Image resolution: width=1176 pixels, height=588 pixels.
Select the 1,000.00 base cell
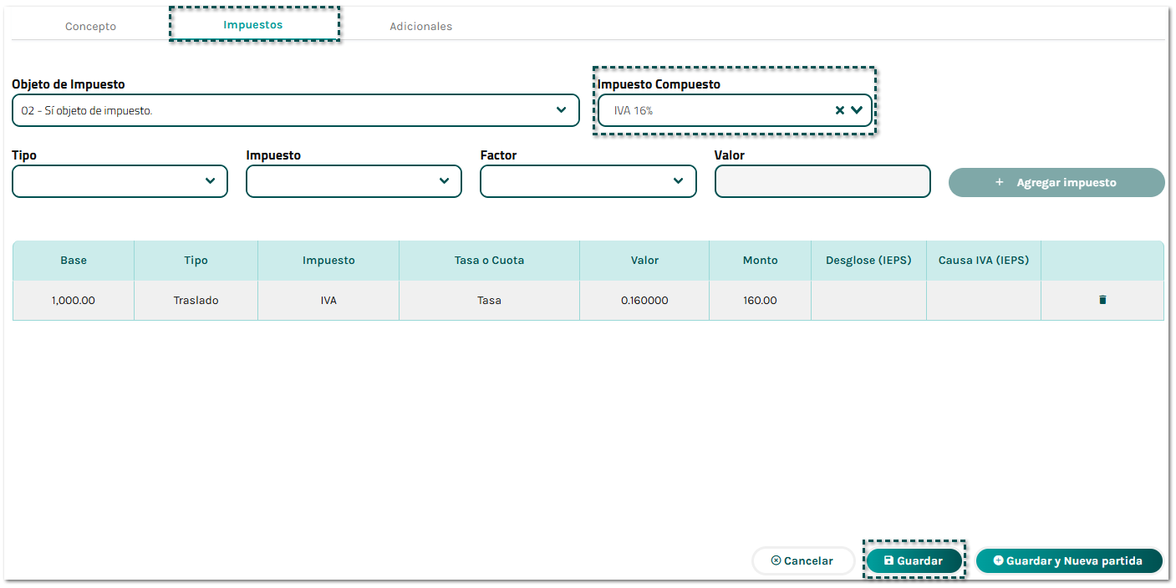[74, 300]
